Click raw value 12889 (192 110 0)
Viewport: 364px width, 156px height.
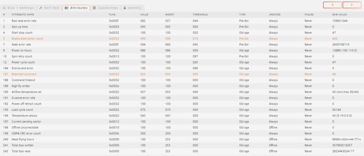(x=344, y=51)
